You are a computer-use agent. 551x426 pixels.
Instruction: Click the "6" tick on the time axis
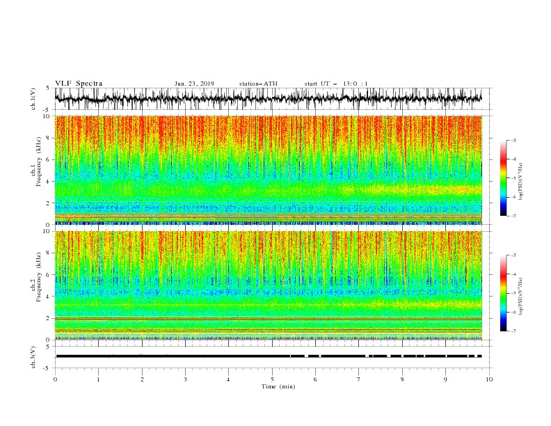315,379
